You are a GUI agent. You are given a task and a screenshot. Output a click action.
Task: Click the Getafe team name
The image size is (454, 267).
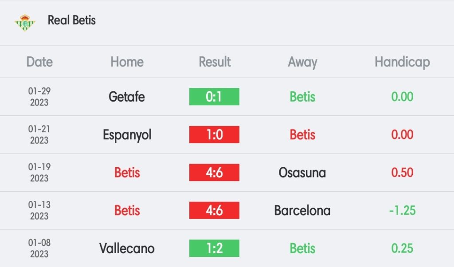[x=126, y=97]
